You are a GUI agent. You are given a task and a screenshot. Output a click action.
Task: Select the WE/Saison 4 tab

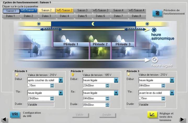point(136,10)
